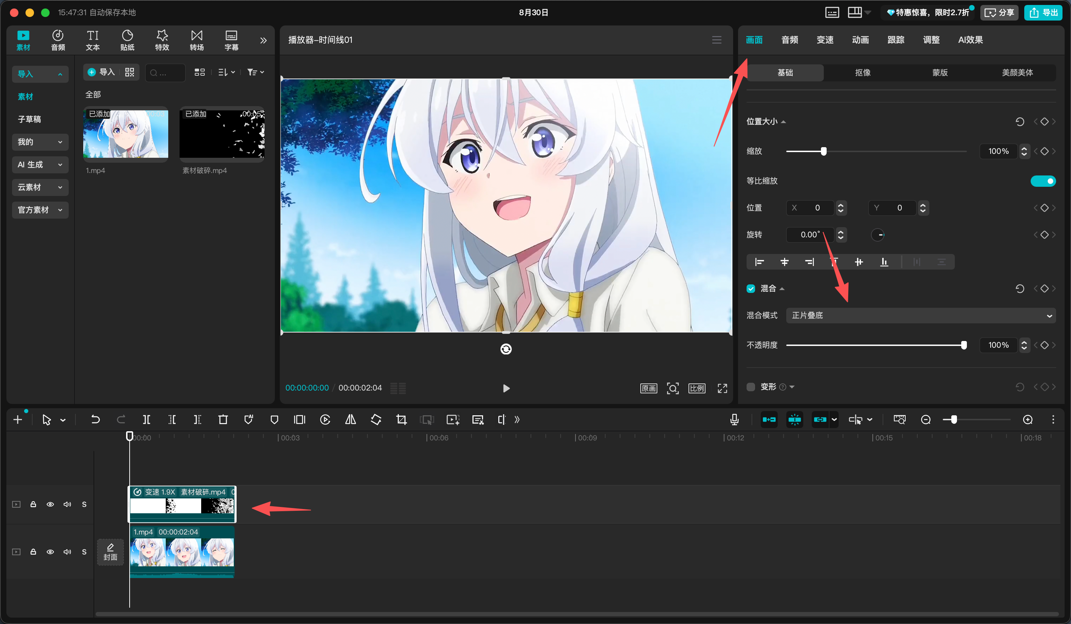The width and height of the screenshot is (1071, 624).
Task: Expand the 我的 sidebar section
Action: point(40,142)
